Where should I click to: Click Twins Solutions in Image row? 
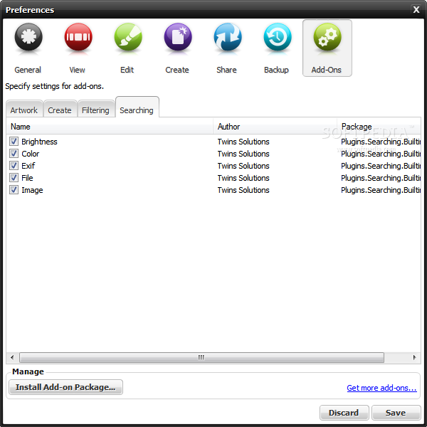tap(243, 190)
